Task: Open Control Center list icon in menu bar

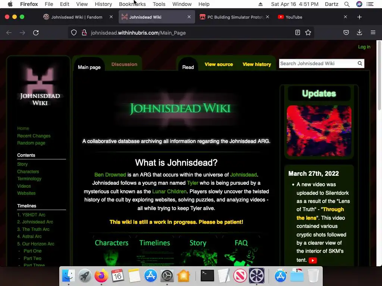Action: pos(370,4)
